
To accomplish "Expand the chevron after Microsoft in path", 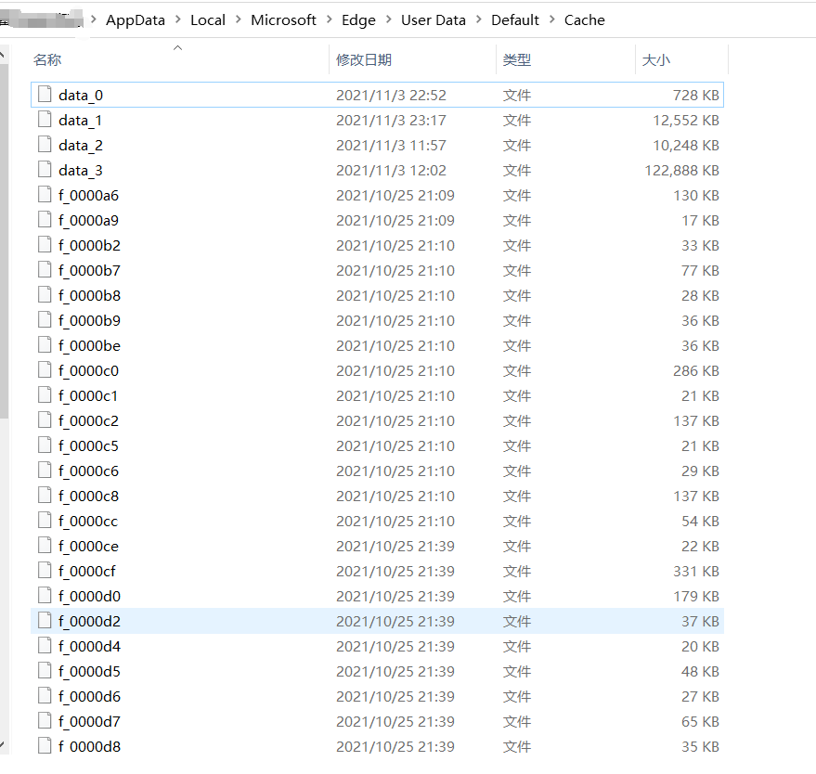I will 329,19.
